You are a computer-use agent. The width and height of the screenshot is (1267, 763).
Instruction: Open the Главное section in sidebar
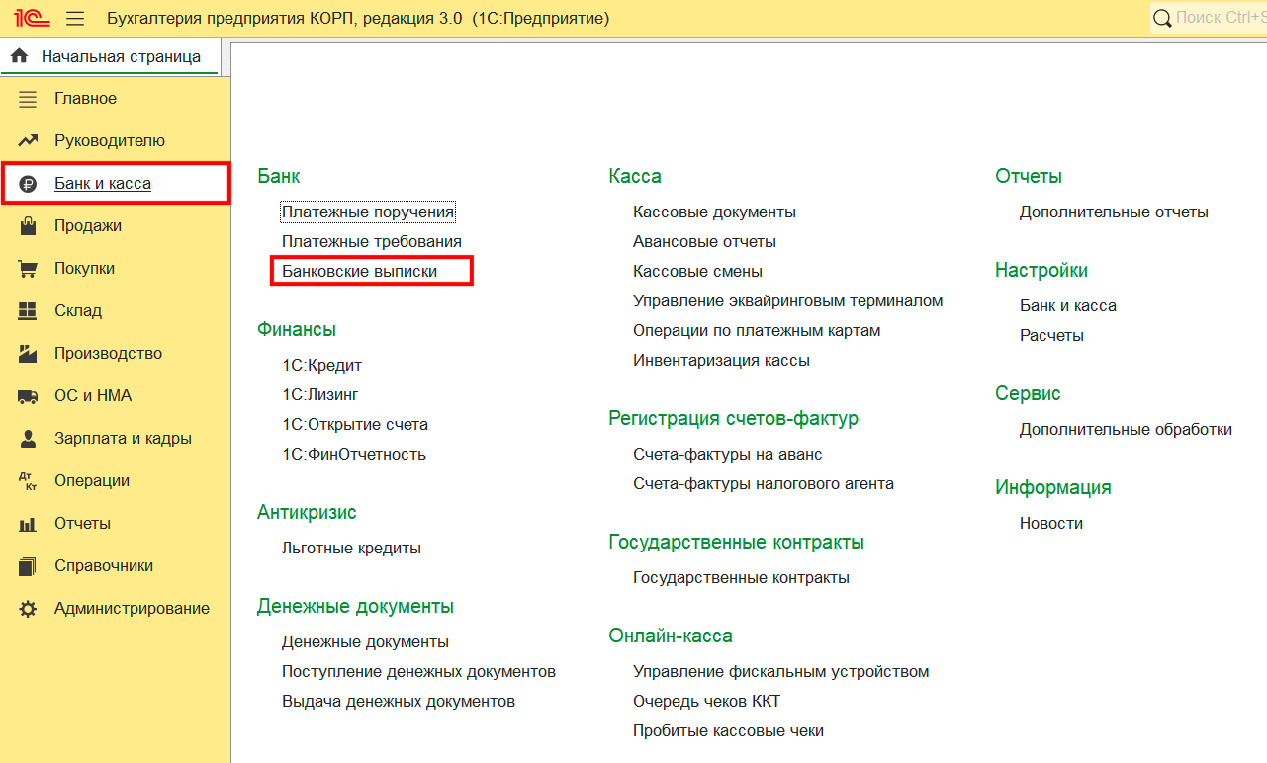point(85,99)
